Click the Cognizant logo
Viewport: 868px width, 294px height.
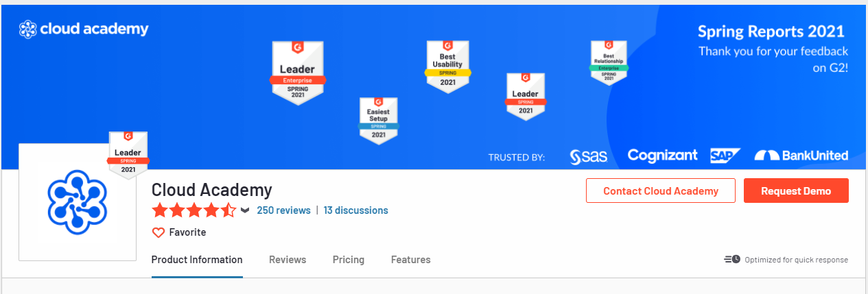pos(662,156)
